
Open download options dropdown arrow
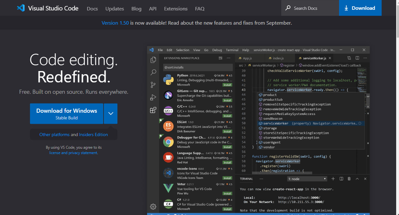(x=110, y=114)
